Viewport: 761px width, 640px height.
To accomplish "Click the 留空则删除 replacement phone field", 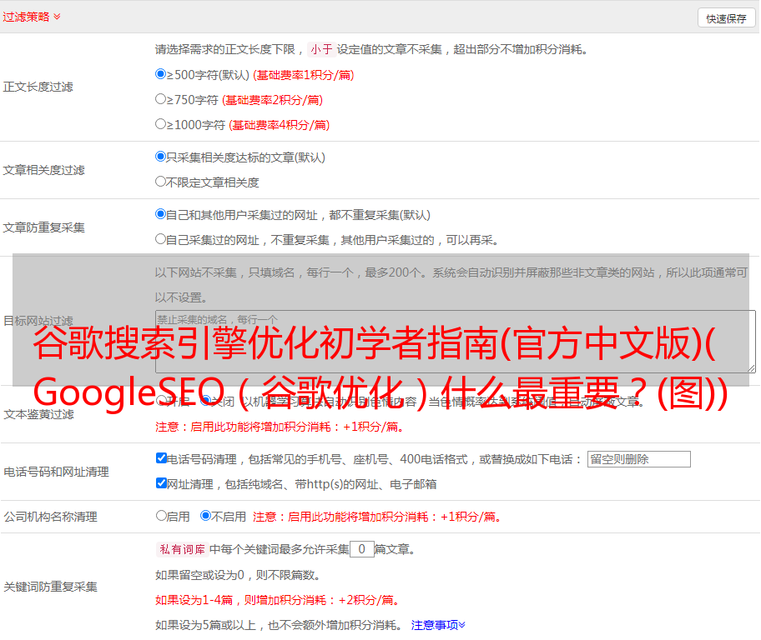I will click(638, 459).
